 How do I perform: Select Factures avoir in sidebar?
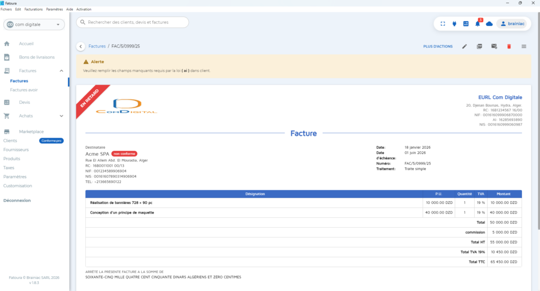24,90
